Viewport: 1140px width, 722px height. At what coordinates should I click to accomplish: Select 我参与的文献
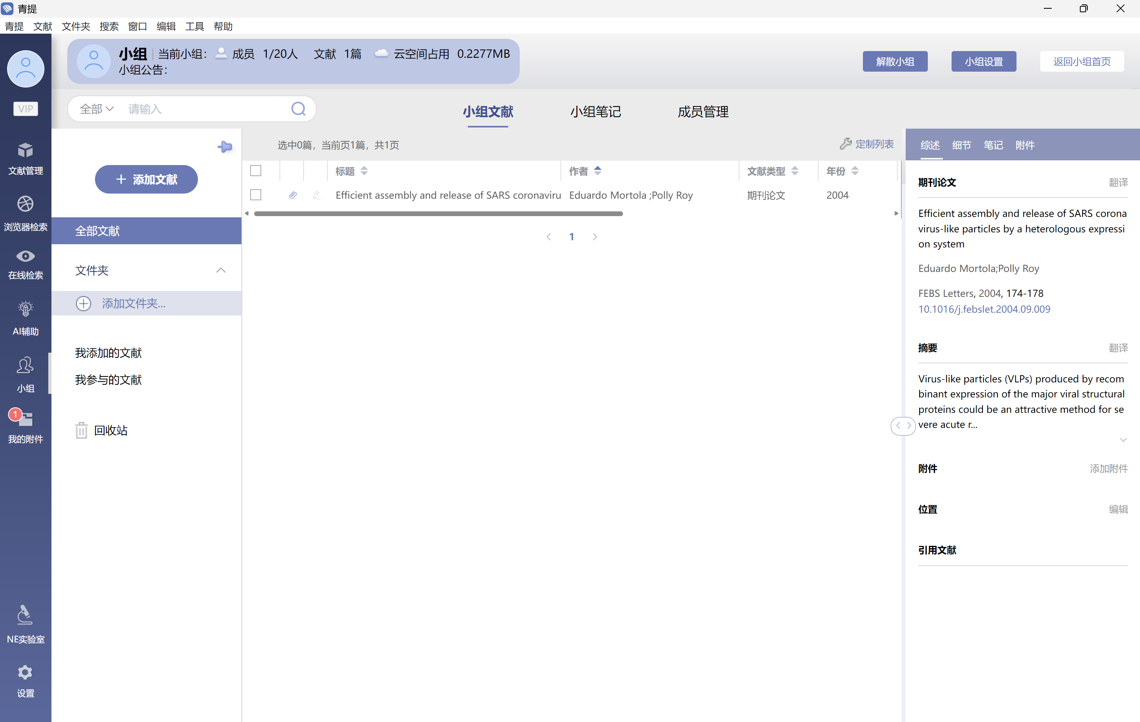(x=108, y=380)
